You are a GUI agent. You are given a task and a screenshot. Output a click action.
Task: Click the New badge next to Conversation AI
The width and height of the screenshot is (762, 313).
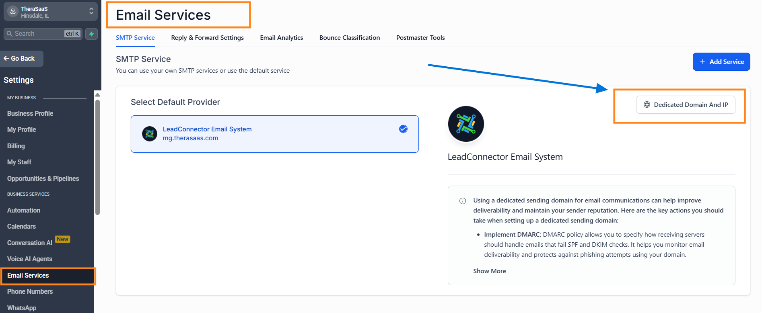[62, 239]
